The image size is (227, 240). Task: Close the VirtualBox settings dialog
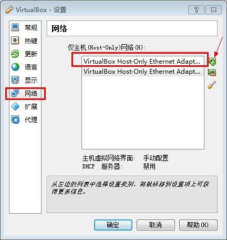point(213,9)
